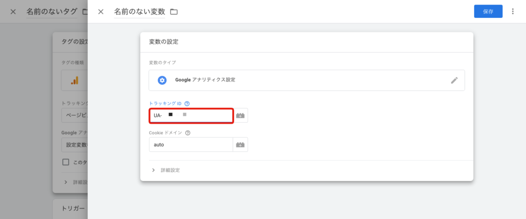526x219 pixels.
Task: Click the 保存 save button
Action: tap(488, 11)
